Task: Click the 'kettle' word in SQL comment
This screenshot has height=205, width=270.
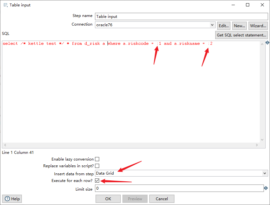Action: click(x=36, y=43)
